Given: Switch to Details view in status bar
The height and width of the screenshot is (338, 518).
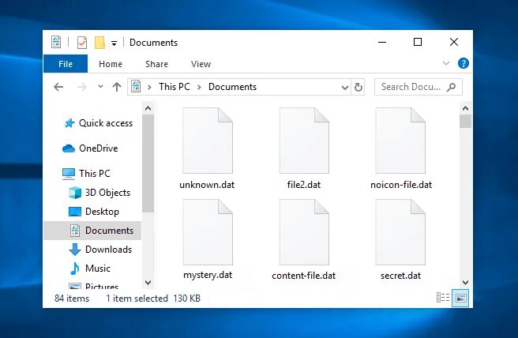Looking at the screenshot, I should [x=443, y=298].
